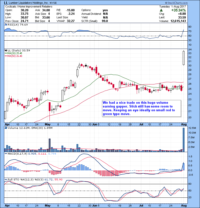Click the Last value 33.59 in header
This screenshot has width=200, height=208.
click(182, 17)
